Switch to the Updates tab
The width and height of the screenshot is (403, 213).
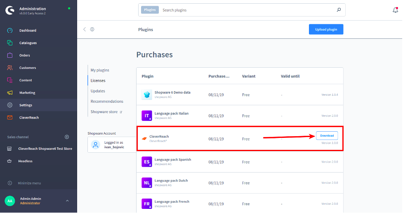98,91
